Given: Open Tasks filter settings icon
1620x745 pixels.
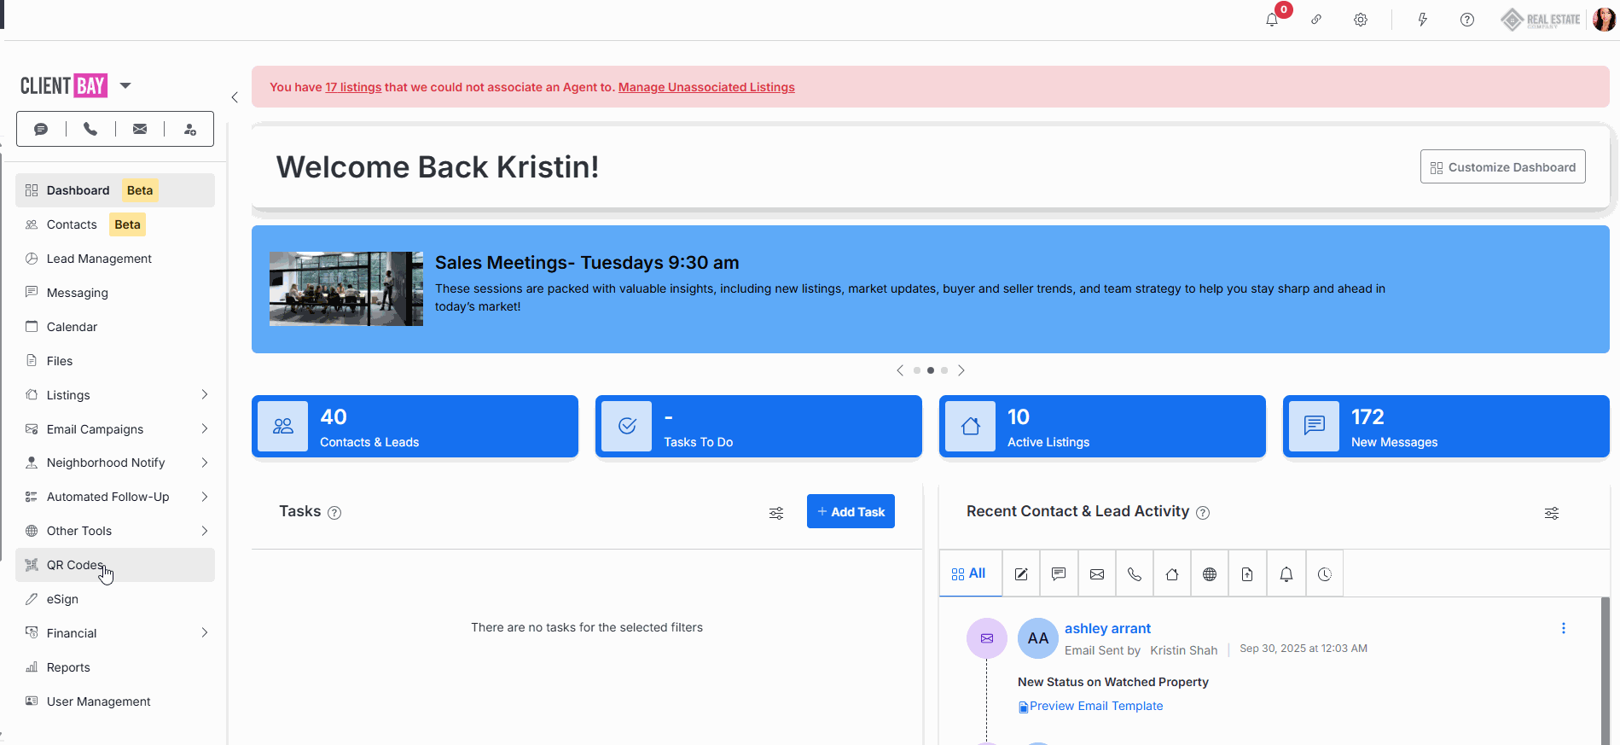Looking at the screenshot, I should pyautogui.click(x=776, y=513).
